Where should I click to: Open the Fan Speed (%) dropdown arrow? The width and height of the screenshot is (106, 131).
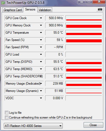point(41,40)
